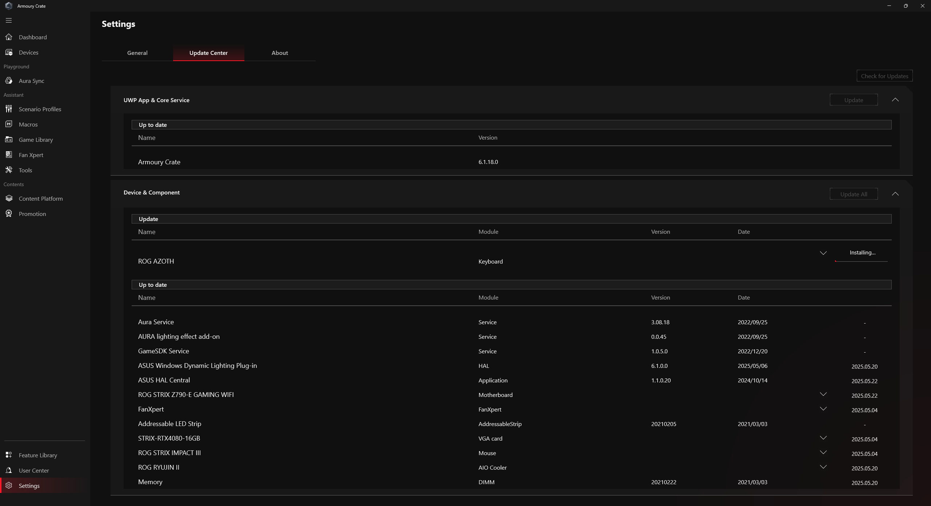Open the Aura Sync icon
The width and height of the screenshot is (931, 506).
[9, 81]
